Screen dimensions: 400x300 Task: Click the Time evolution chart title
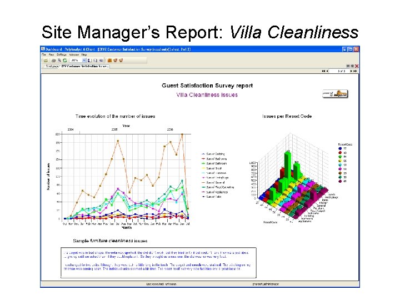tap(116, 116)
